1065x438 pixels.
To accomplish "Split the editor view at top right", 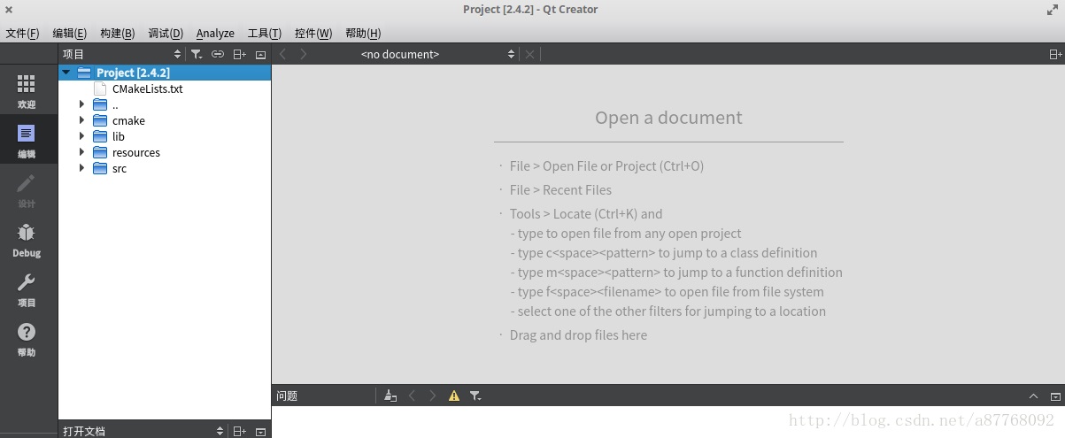I will [x=1055, y=54].
